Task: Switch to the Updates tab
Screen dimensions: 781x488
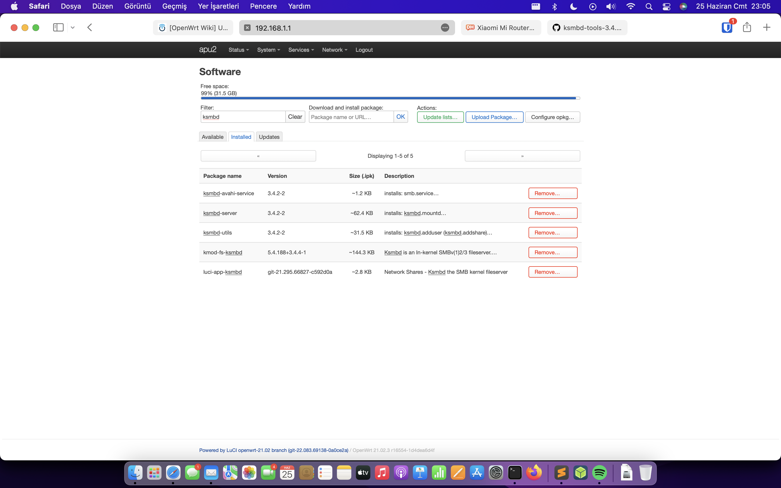Action: point(269,137)
